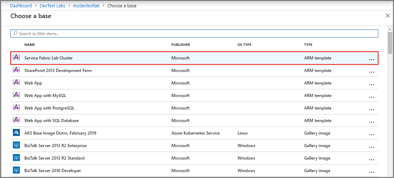Screen dimensions: 394x178
Task: Select the Web App with PostgreSQL name
Action: pos(49,108)
